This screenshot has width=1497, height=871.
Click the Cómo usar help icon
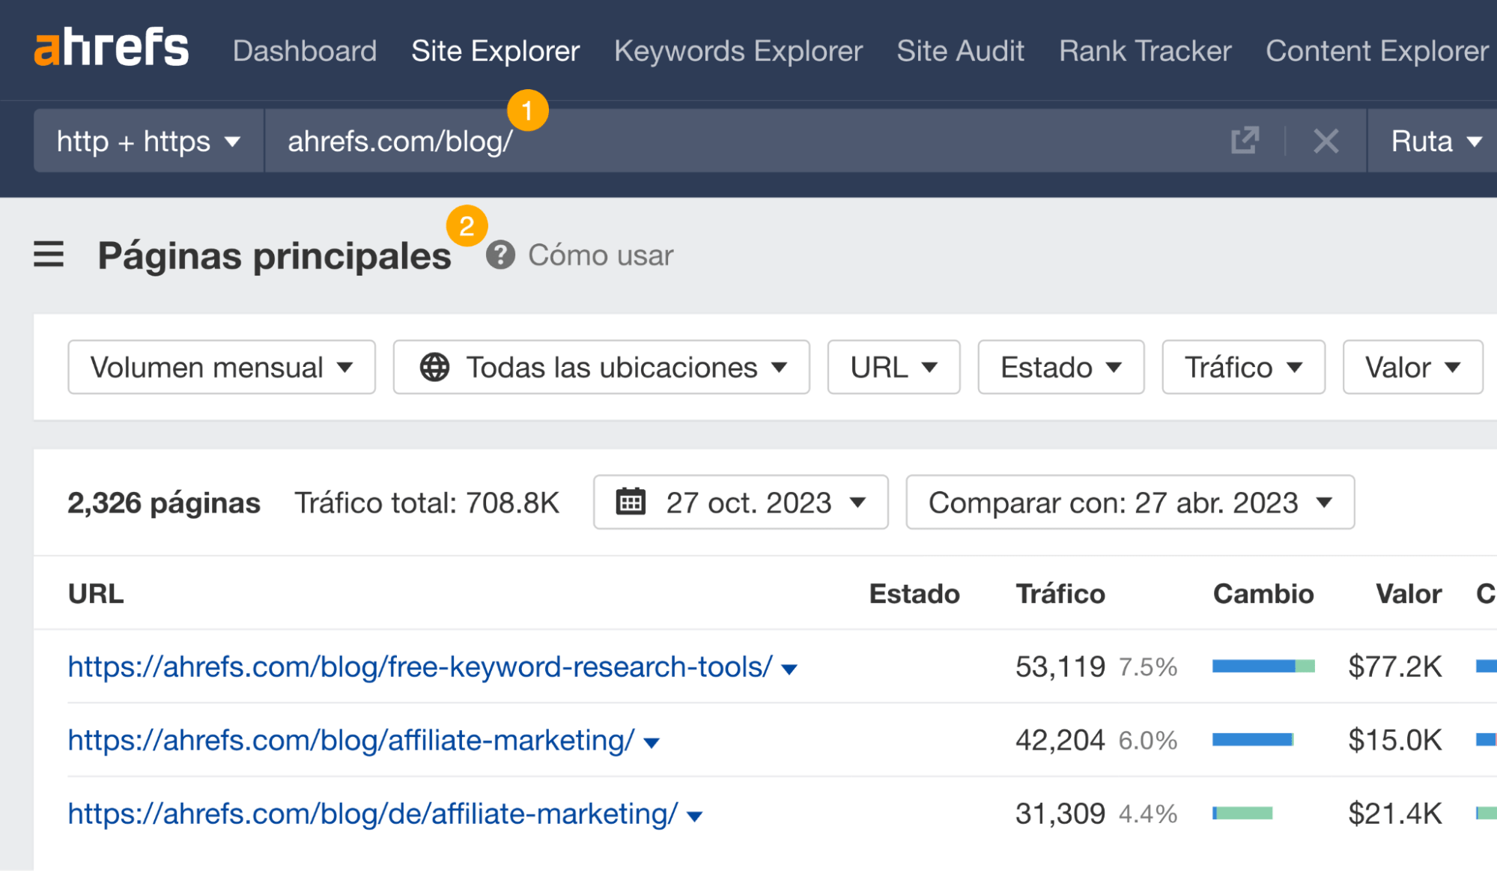click(499, 255)
